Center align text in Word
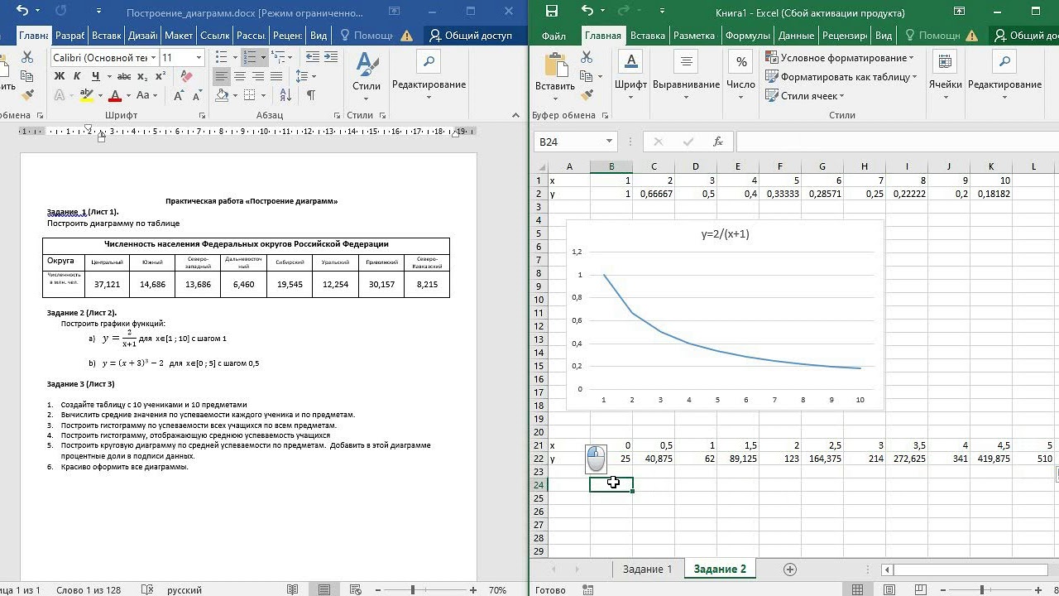 [240, 76]
